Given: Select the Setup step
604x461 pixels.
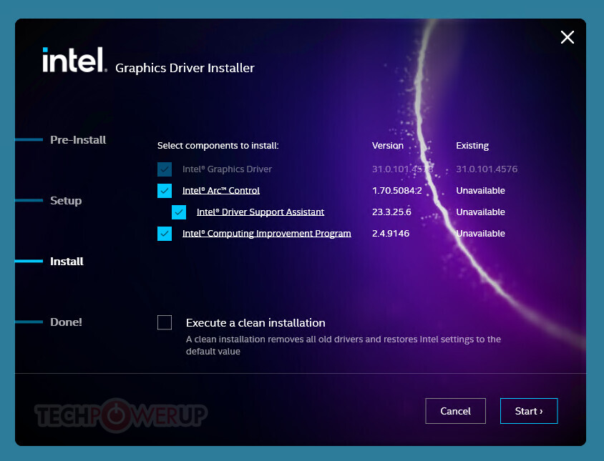Looking at the screenshot, I should tap(66, 200).
